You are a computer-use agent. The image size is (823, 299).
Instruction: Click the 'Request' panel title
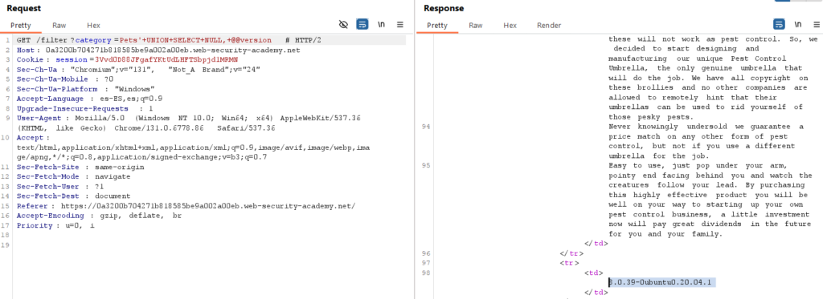pos(23,8)
